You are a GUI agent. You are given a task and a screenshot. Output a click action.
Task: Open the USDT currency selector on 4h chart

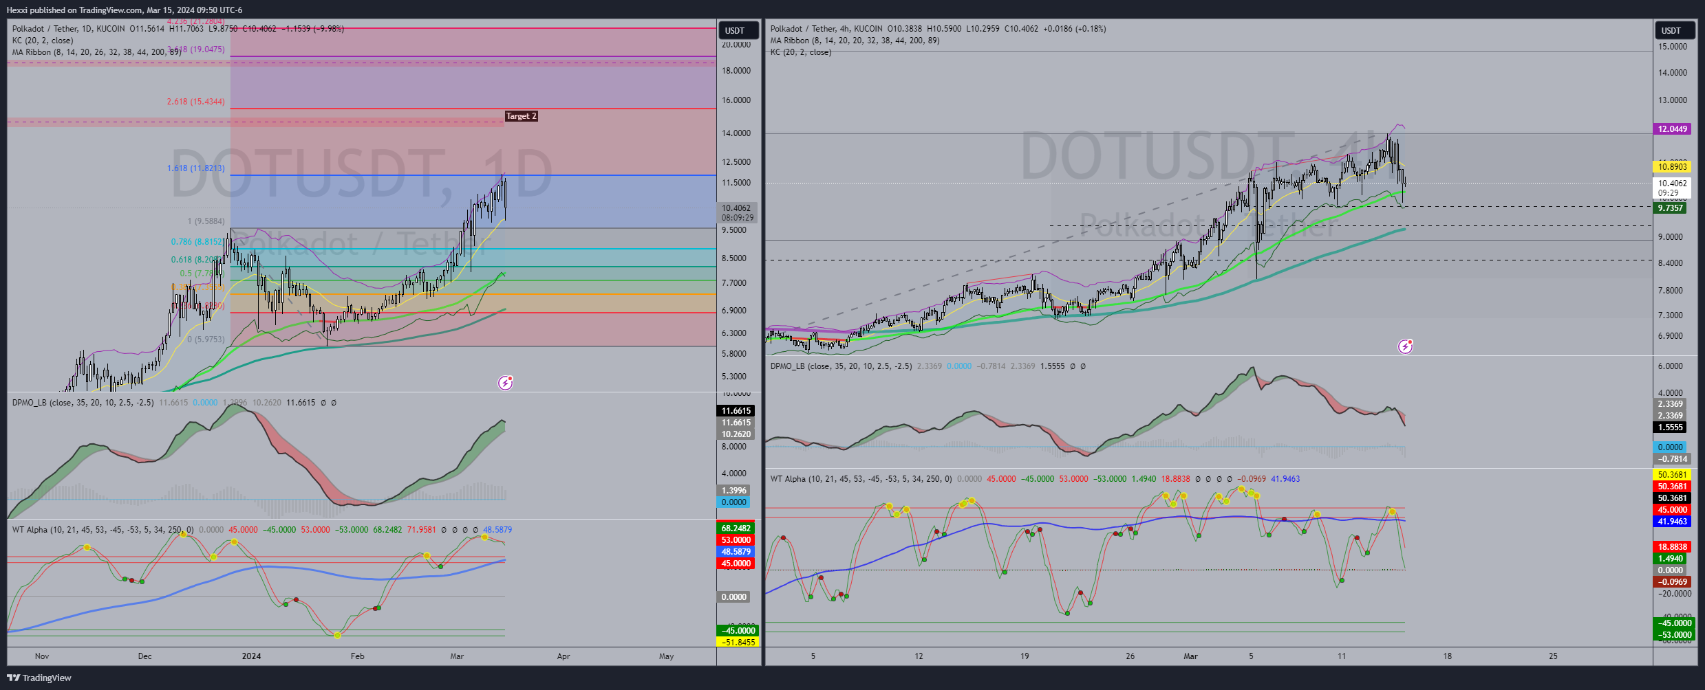click(1675, 30)
